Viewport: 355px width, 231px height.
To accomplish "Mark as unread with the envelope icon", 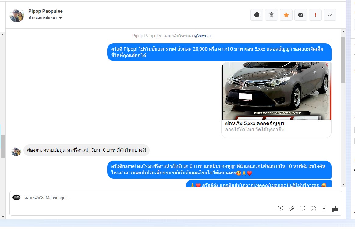I will click(x=301, y=15).
